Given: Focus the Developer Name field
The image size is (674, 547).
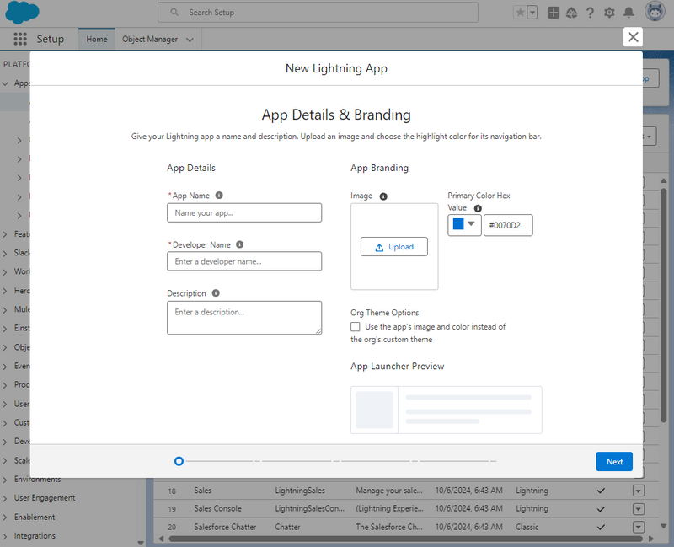Looking at the screenshot, I should [244, 261].
